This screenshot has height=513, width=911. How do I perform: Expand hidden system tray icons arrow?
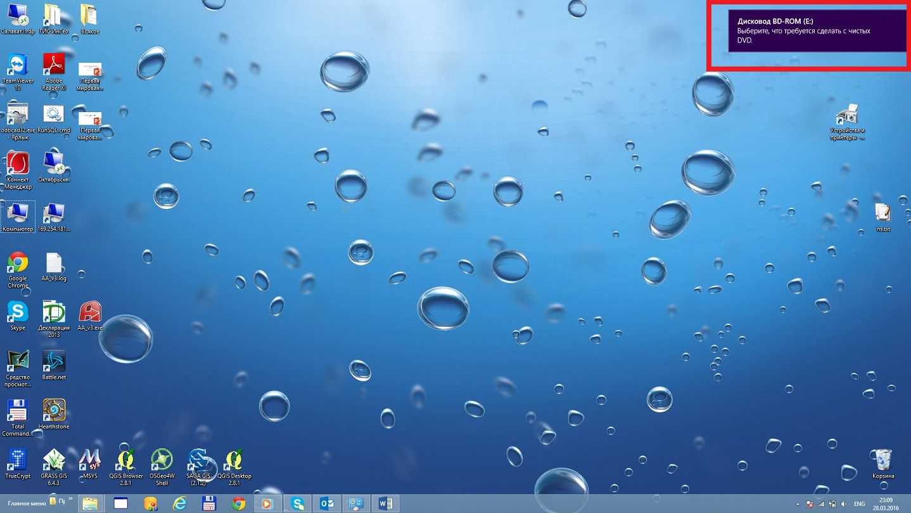pos(800,503)
